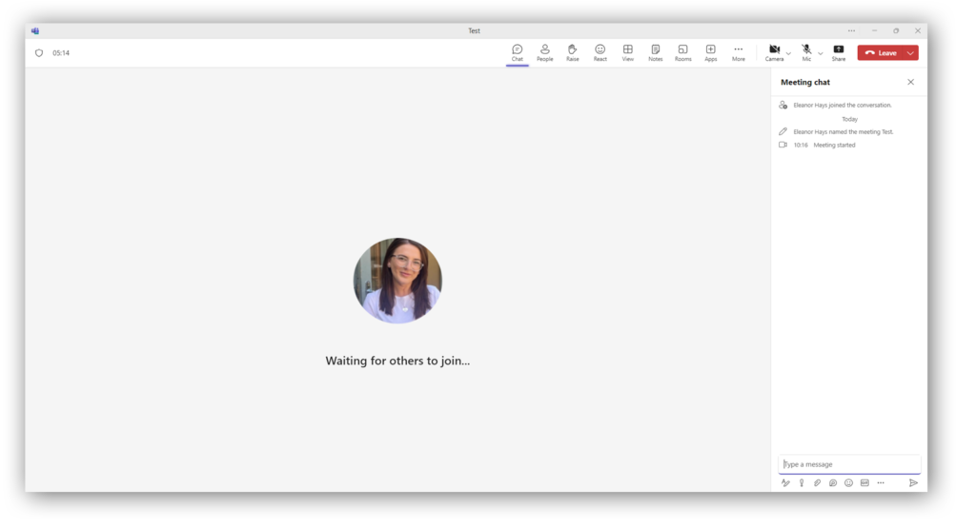The width and height of the screenshot is (976, 529).
Task: Open the Chat panel button
Action: (518, 53)
